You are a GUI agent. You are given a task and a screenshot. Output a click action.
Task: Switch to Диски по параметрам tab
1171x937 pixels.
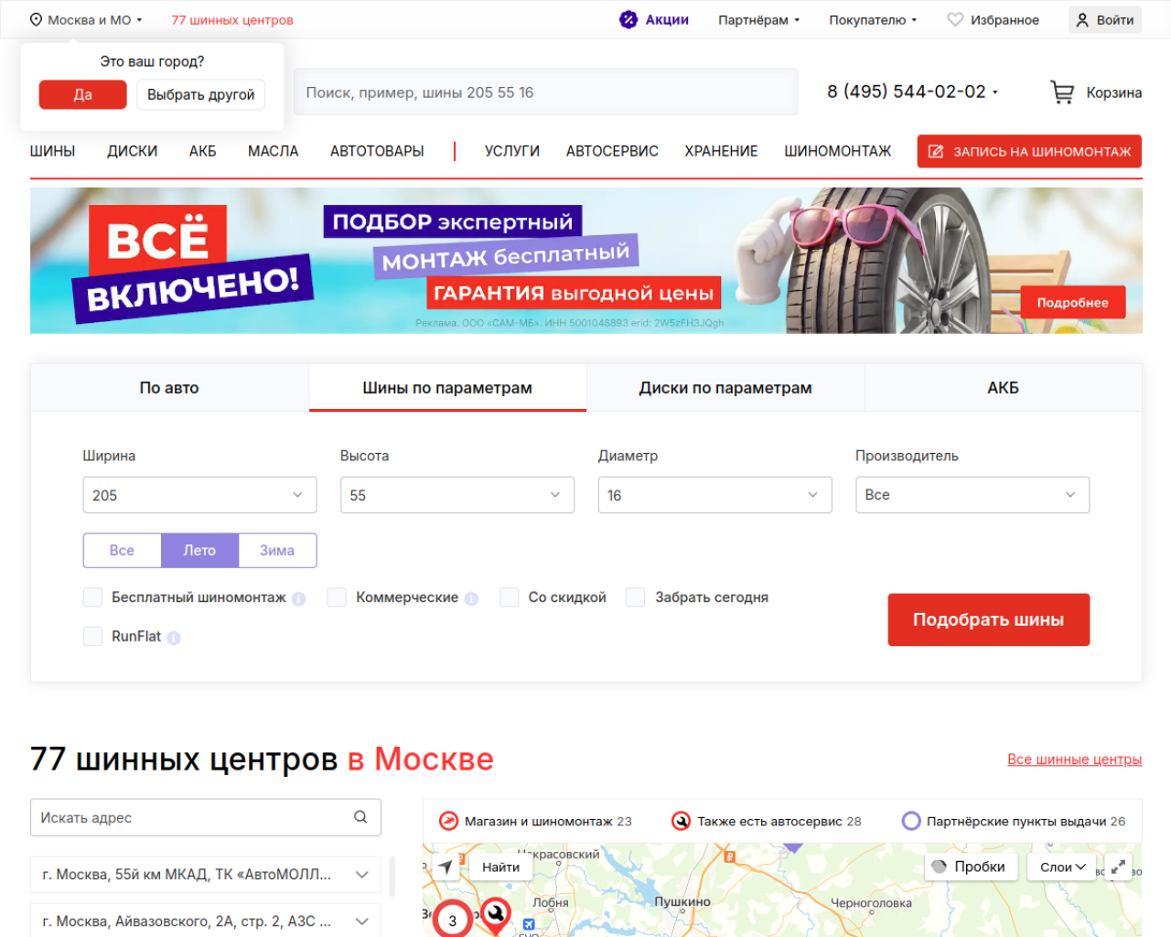tap(725, 388)
